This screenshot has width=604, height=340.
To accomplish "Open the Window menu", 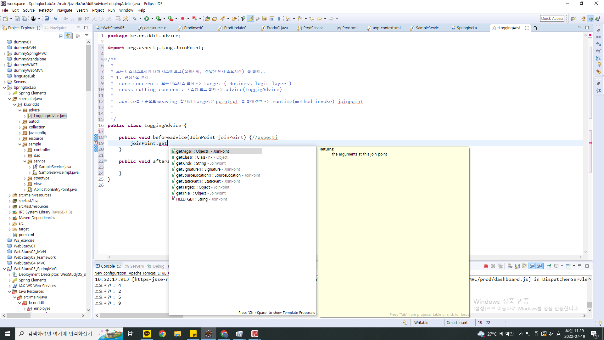I will (x=126, y=10).
